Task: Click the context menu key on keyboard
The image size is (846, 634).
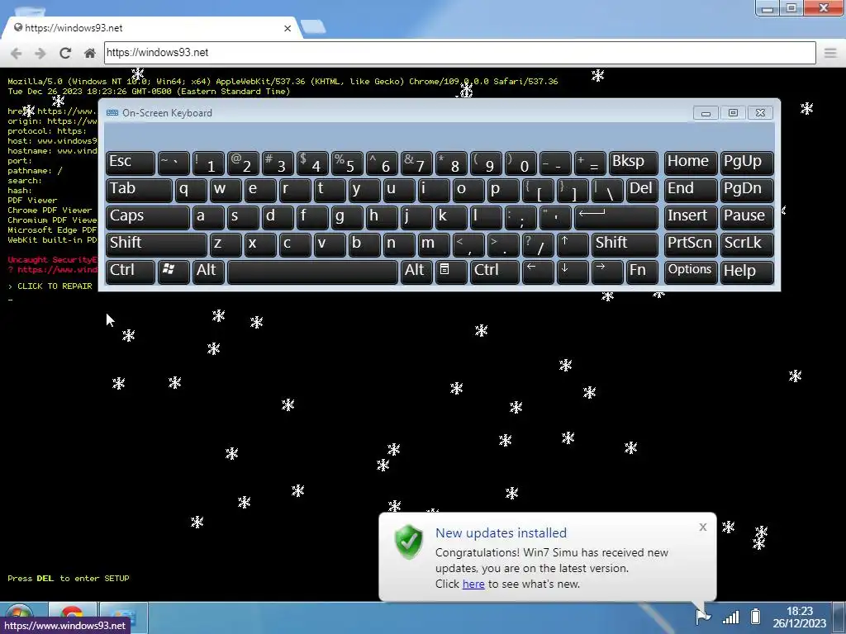Action: (x=450, y=271)
